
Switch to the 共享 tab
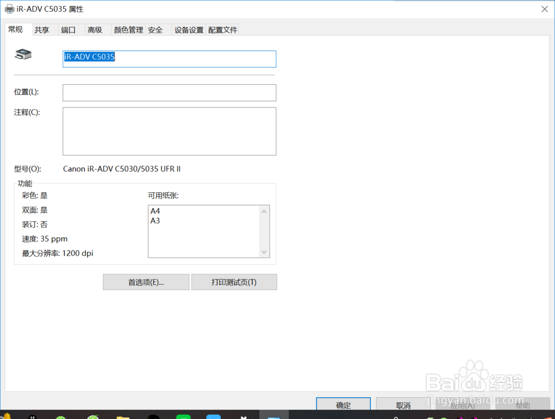(x=42, y=30)
